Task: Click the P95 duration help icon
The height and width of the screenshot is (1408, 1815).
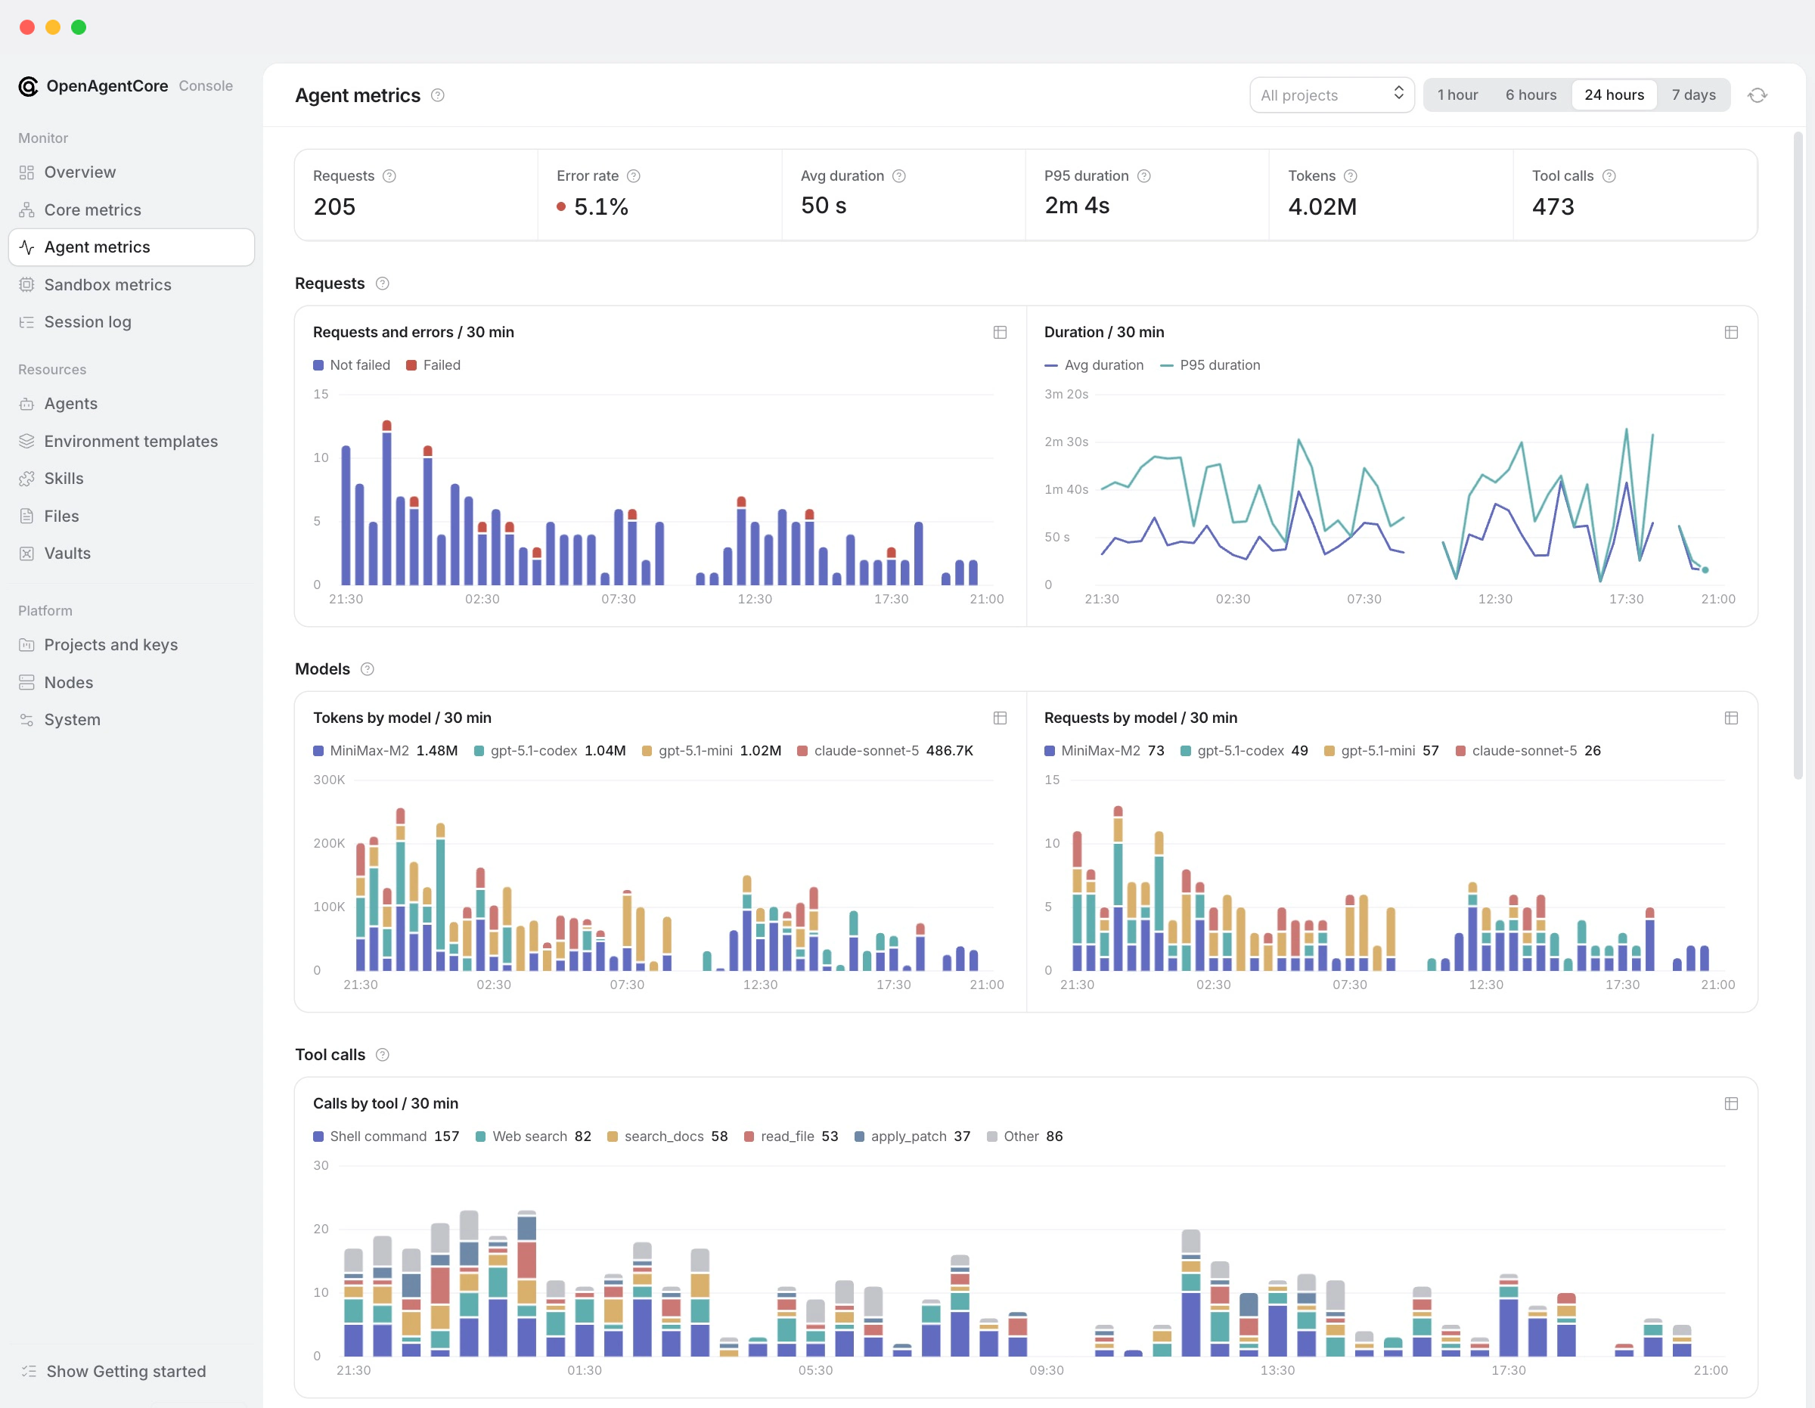Action: (x=1144, y=176)
